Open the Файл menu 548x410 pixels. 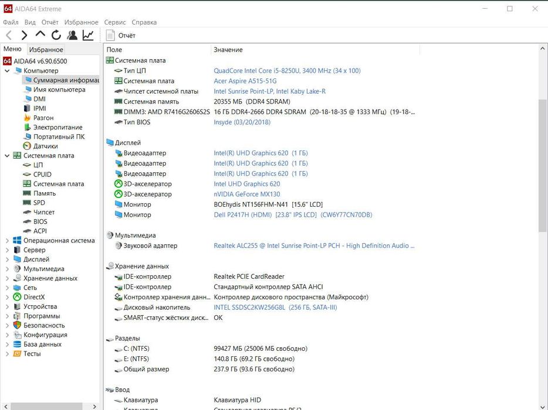[x=11, y=22]
